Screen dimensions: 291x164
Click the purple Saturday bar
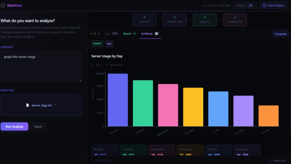tap(243, 111)
